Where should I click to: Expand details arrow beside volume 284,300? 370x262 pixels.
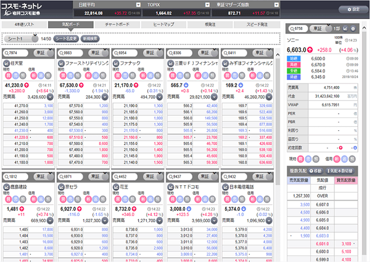(x=105, y=97)
